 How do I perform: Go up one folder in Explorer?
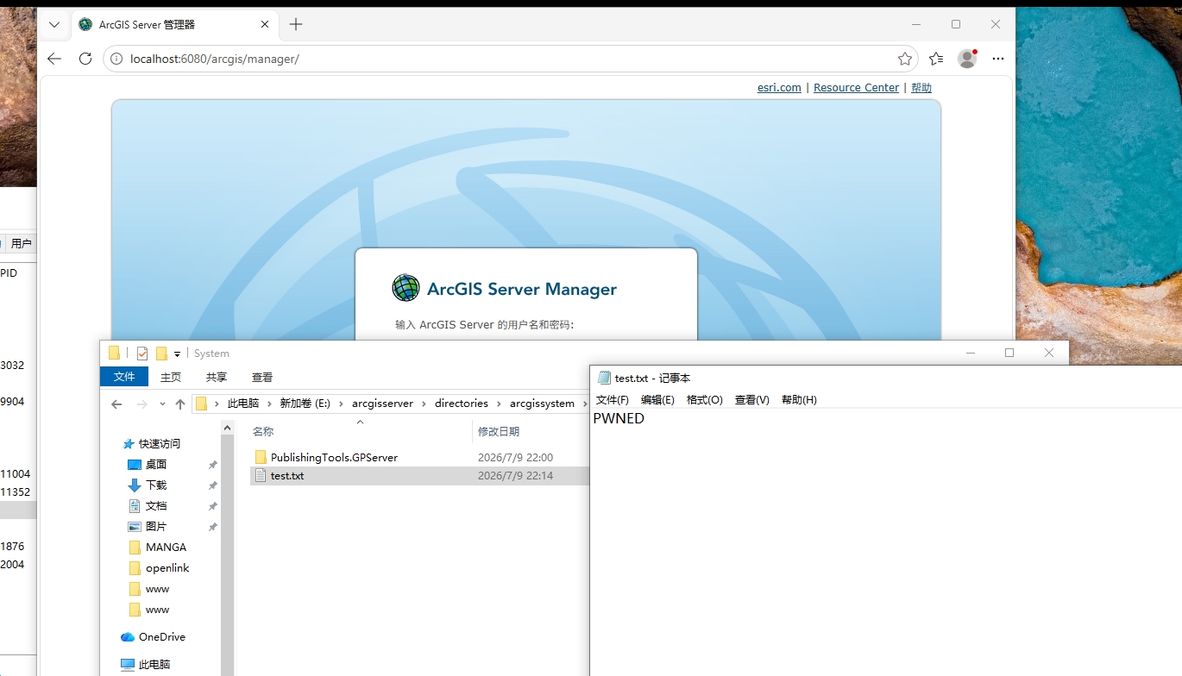pos(180,404)
